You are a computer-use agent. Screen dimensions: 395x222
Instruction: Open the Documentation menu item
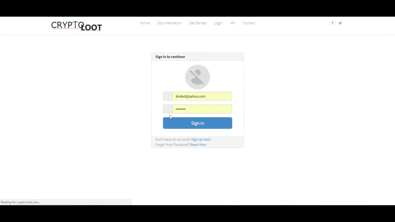click(x=169, y=23)
